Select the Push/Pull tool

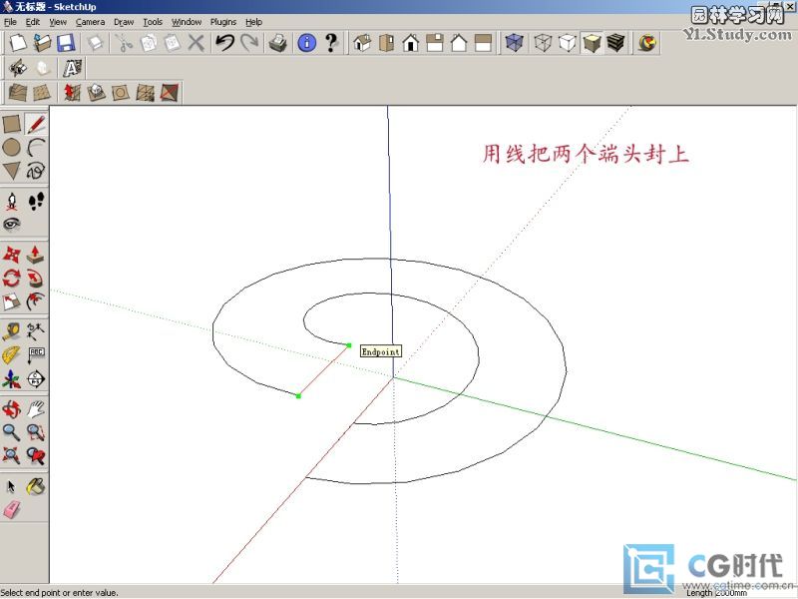coord(36,255)
